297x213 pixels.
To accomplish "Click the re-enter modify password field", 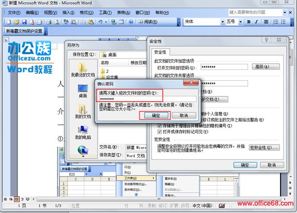I will tap(148, 99).
